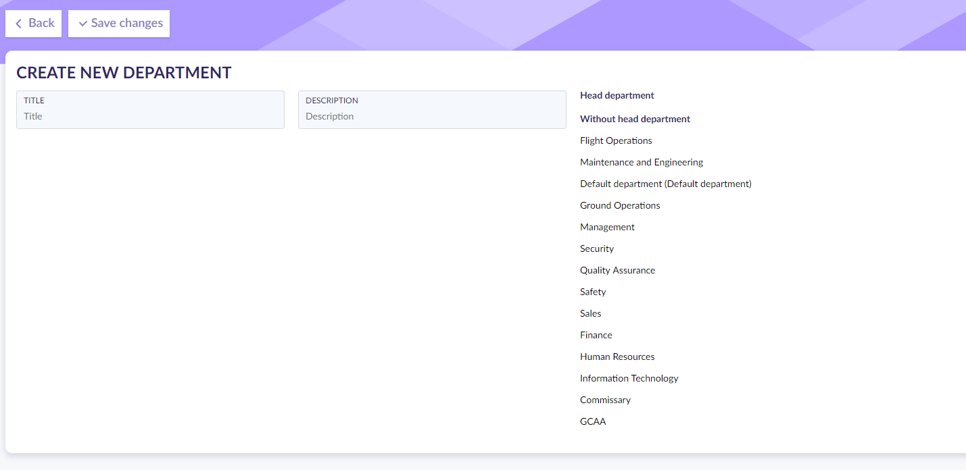Viewport: 966px width, 470px height.
Task: Click the Back button
Action: point(34,24)
